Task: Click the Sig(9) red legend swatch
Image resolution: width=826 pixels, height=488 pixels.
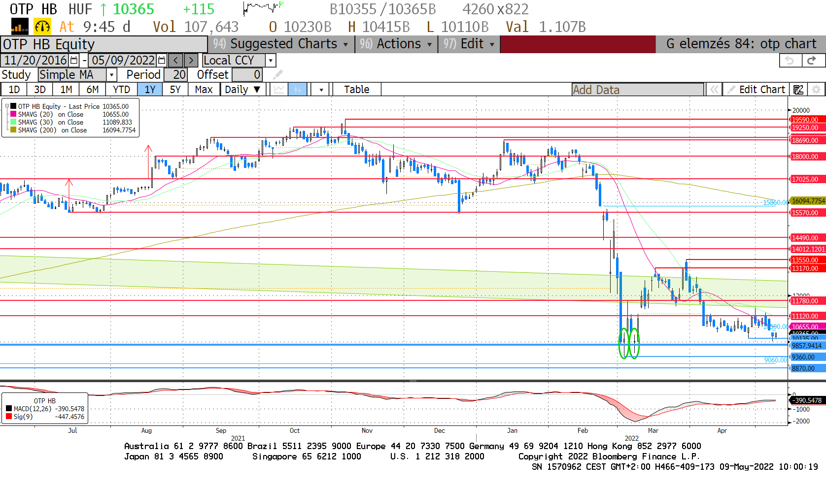Action: [9, 417]
